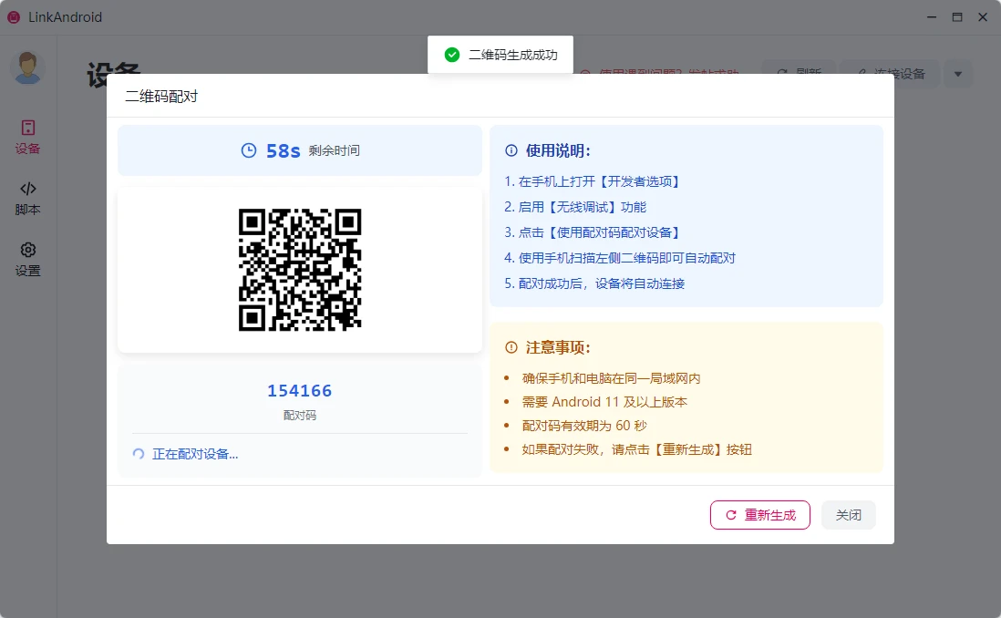Image resolution: width=1001 pixels, height=618 pixels.
Task: Expand the dropdown arrow next to 连接设备
Action: tap(957, 74)
